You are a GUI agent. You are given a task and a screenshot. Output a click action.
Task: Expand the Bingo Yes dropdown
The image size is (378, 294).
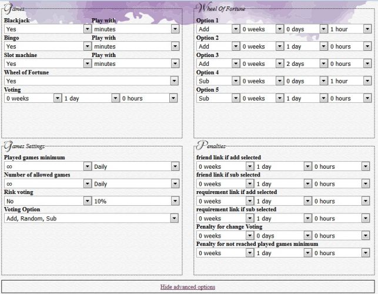[48, 46]
